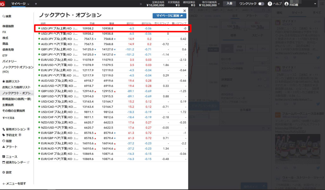Open 新規追加KO銘柄(一部) list

pos(17,99)
